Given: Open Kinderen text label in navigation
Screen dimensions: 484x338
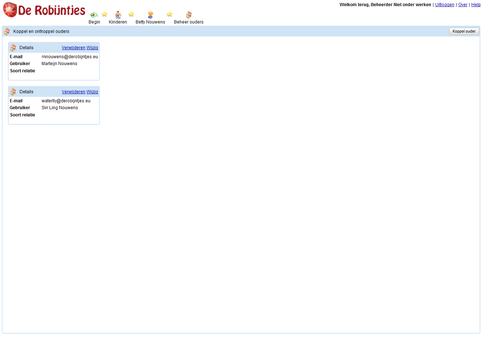Looking at the screenshot, I should [118, 22].
